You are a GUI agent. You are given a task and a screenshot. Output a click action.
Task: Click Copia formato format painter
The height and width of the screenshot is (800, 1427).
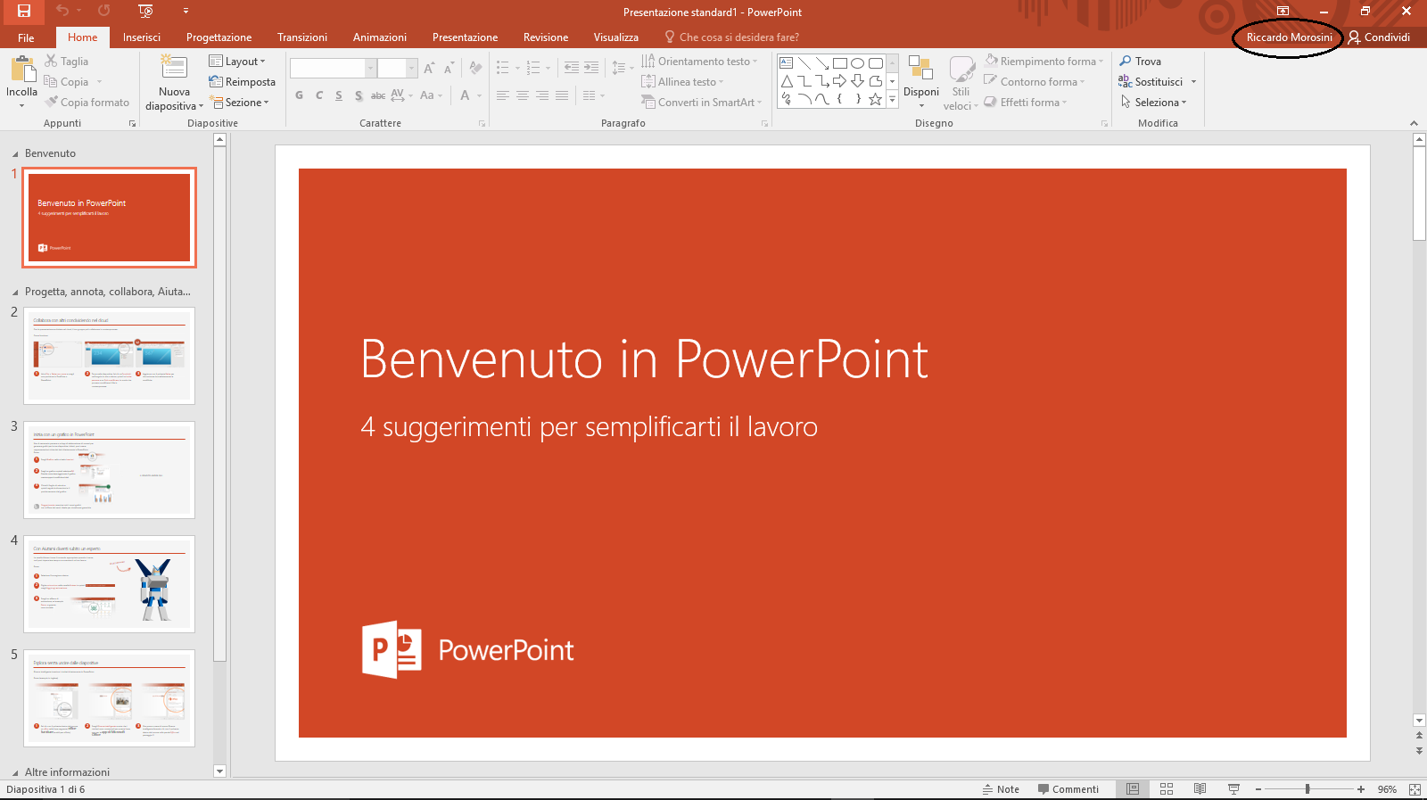87,103
